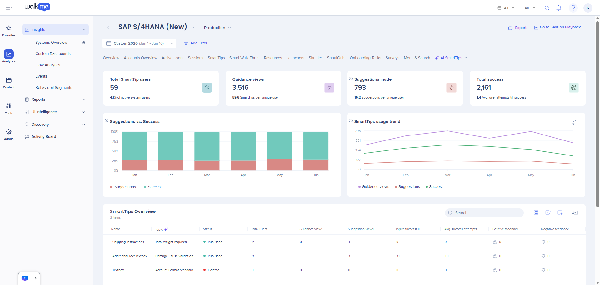Viewport: 600px width, 285px height.
Task: Open Tools in left rail
Action: coord(9,109)
